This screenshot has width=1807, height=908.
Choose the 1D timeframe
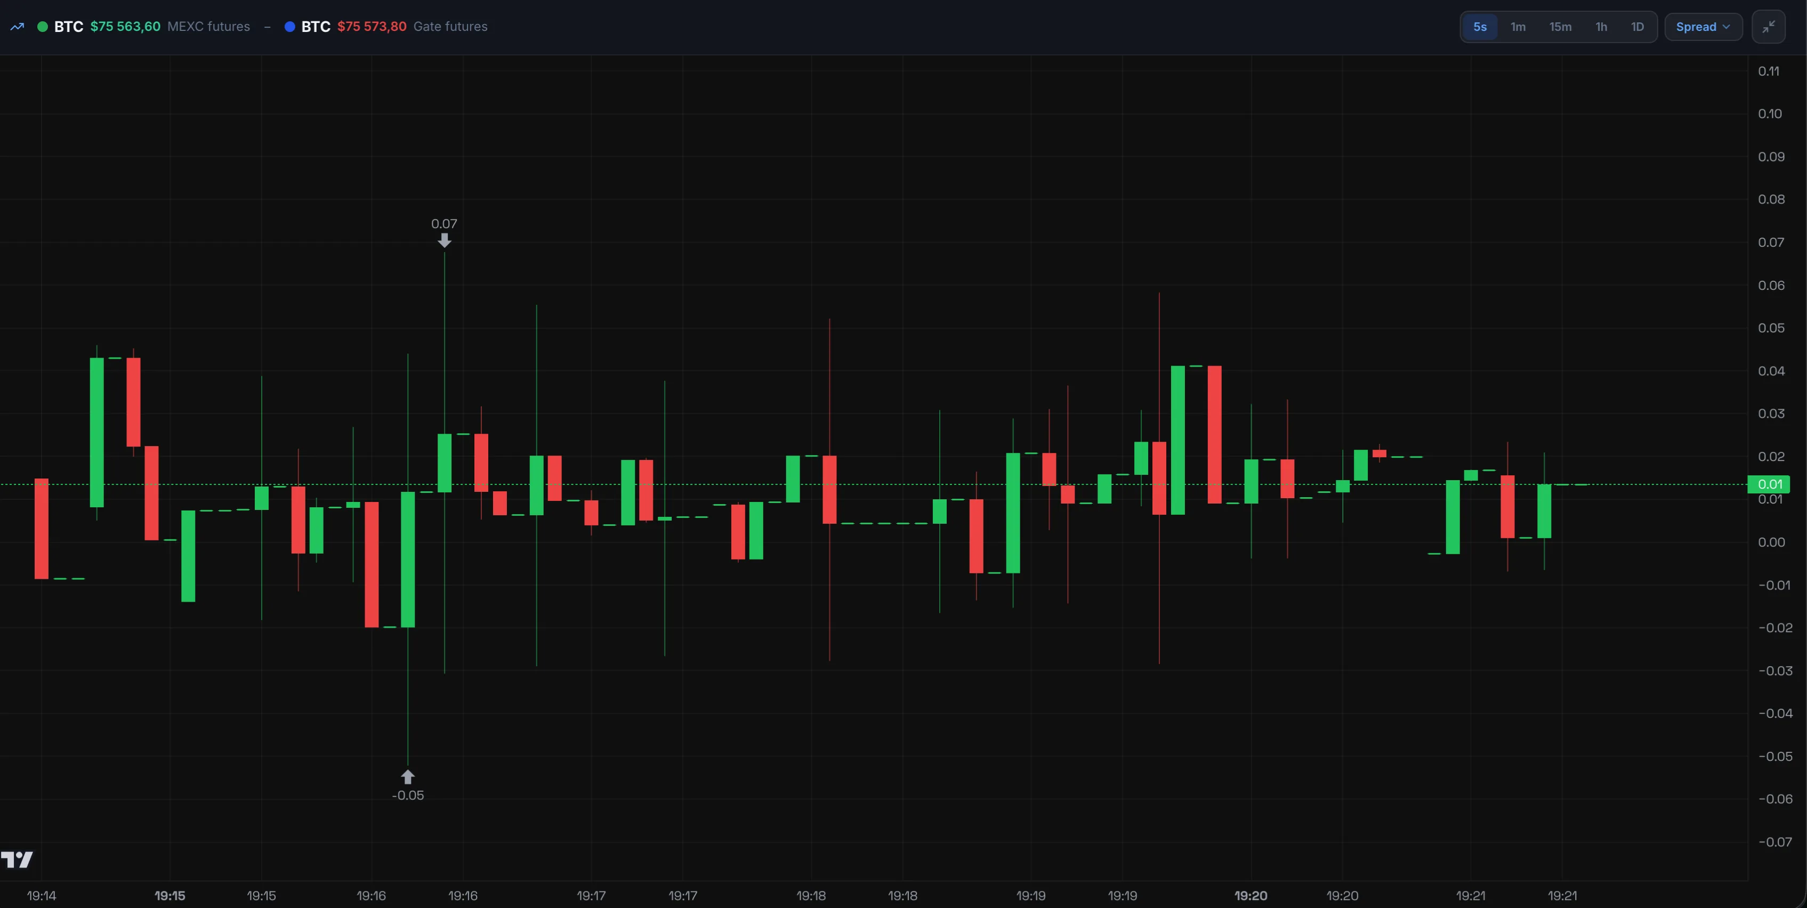click(x=1637, y=27)
